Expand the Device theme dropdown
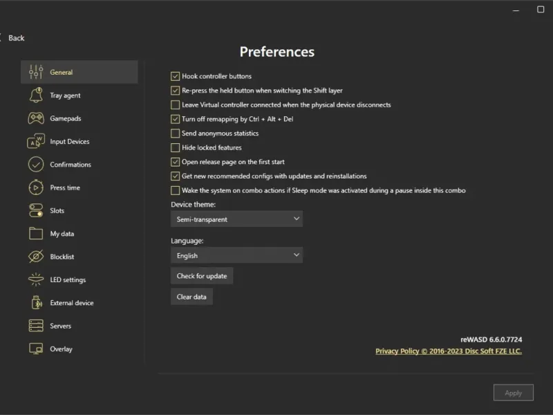This screenshot has width=553, height=415. tap(236, 219)
